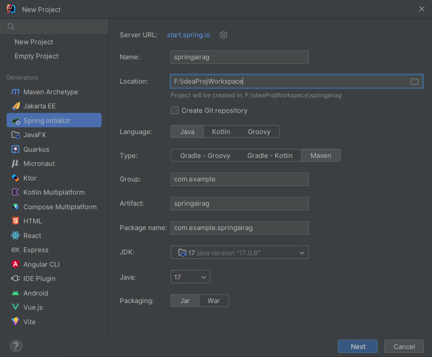Click the Angular CLI logo icon
This screenshot has width=432, height=357.
point(15,264)
